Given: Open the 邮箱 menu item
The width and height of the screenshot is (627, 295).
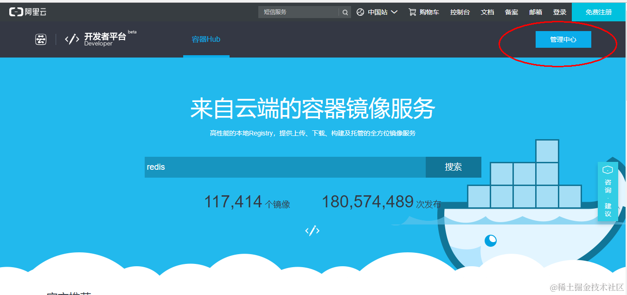Looking at the screenshot, I should 536,12.
